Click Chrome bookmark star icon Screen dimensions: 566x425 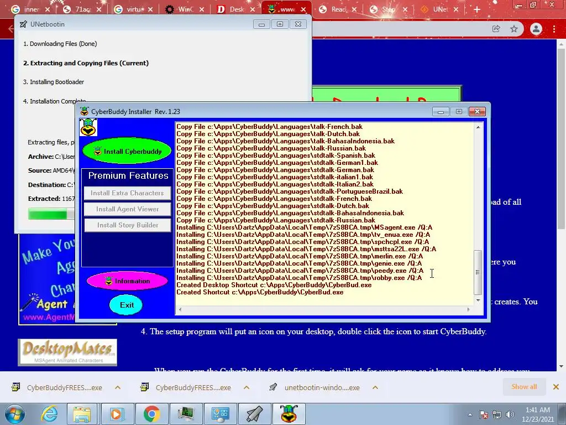click(x=514, y=29)
